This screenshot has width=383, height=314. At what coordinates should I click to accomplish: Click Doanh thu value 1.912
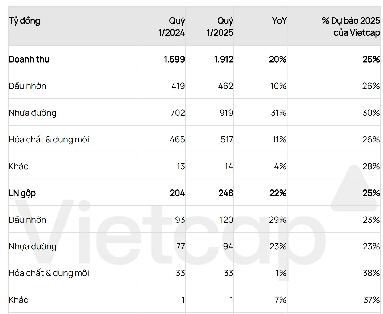(x=224, y=59)
